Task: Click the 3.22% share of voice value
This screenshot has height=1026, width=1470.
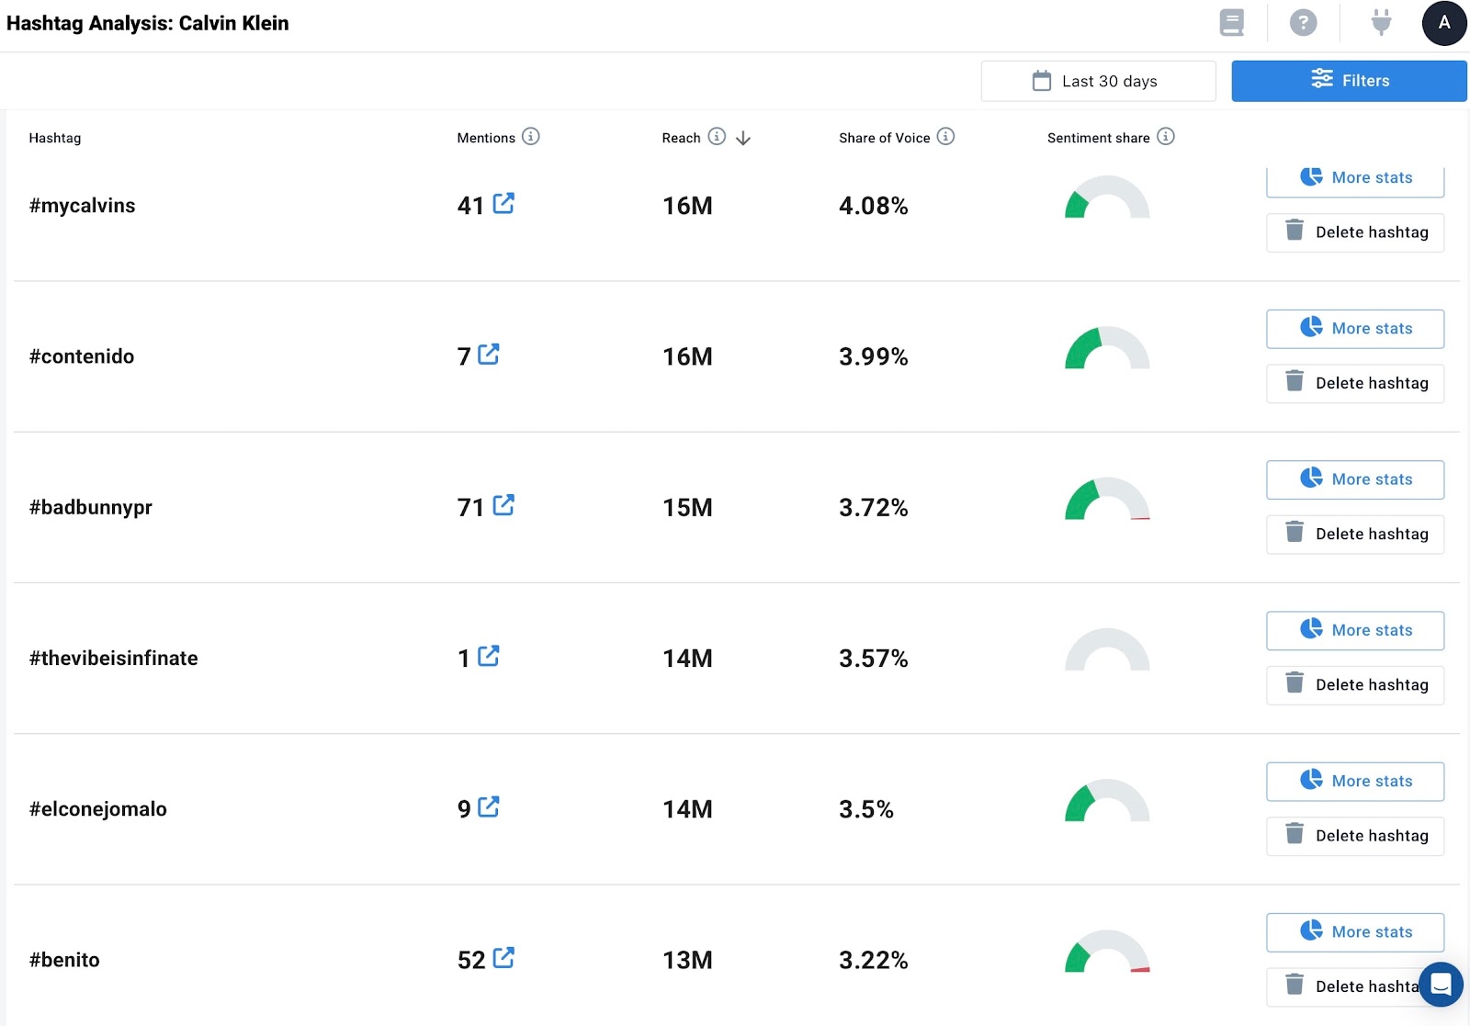Action: [873, 960]
